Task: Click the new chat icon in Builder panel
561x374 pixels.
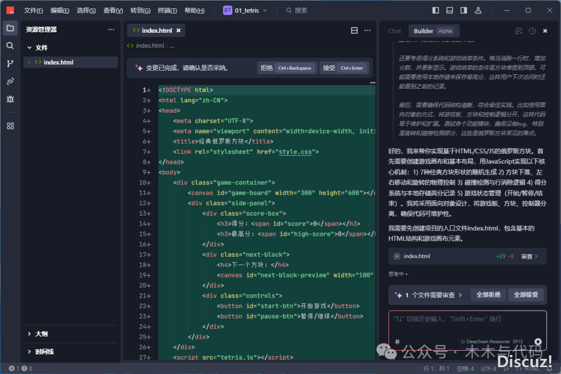Action: 518,31
